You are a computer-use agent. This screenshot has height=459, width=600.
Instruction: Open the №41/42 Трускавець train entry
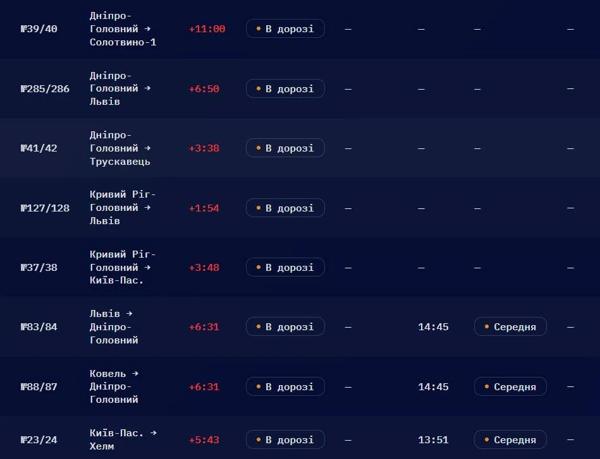click(x=39, y=148)
